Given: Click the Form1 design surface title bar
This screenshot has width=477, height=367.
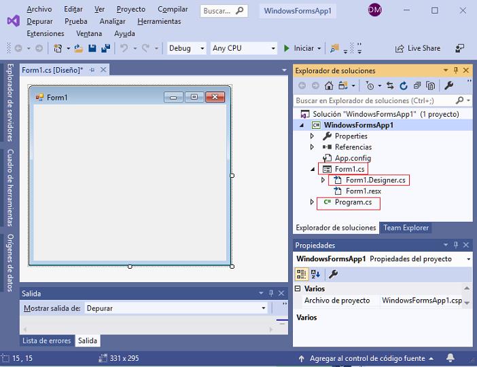Looking at the screenshot, I should point(129,97).
